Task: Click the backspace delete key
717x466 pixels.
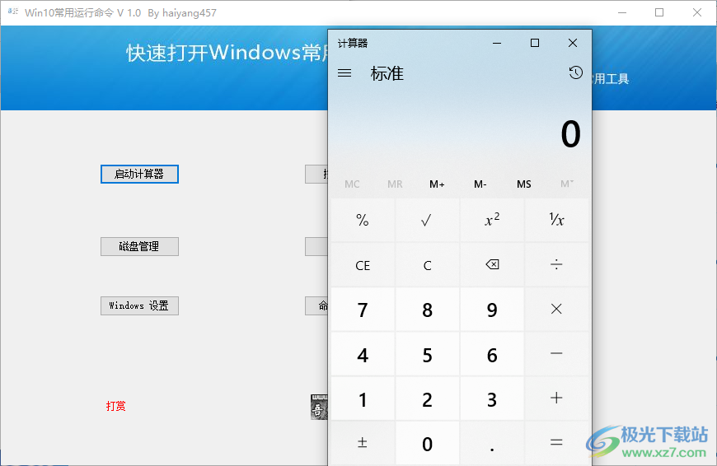Action: click(x=492, y=265)
